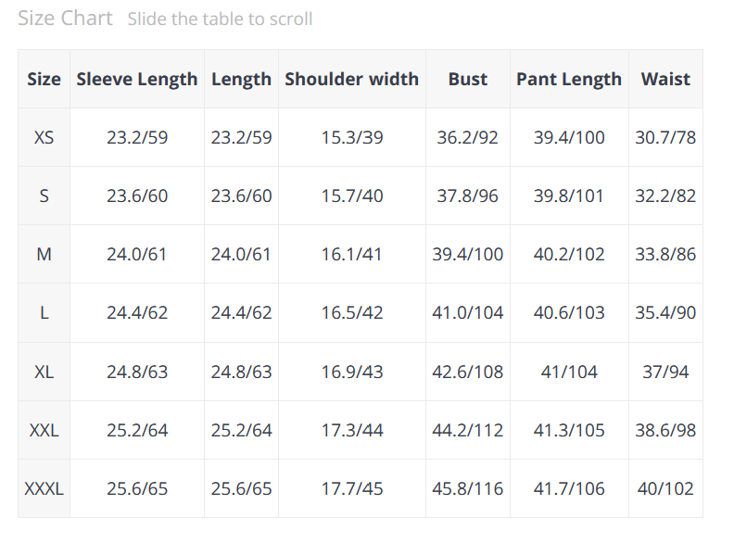Click the XXL size row label
Screen dimensions: 734x543
[44, 430]
